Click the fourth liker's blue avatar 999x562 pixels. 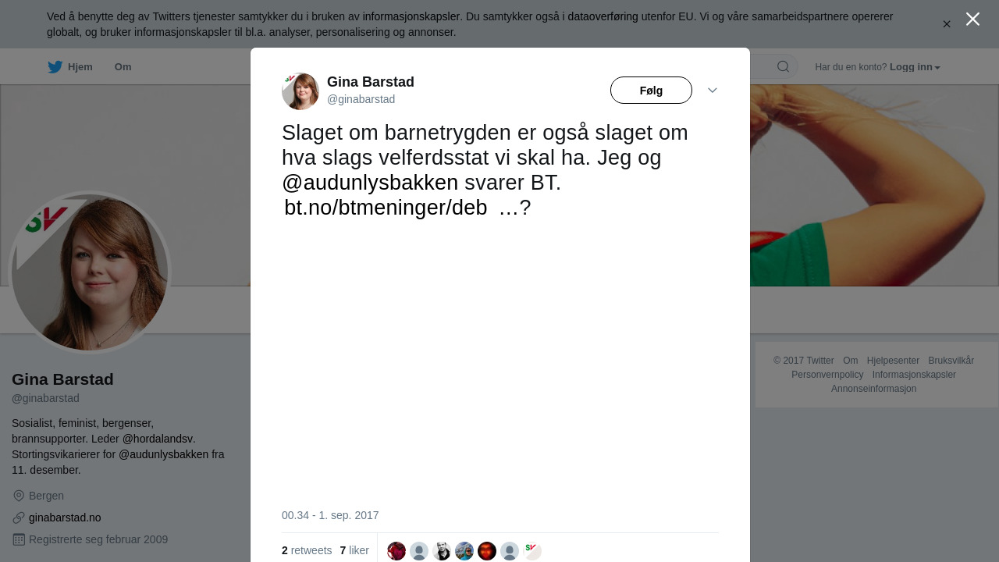(464, 551)
